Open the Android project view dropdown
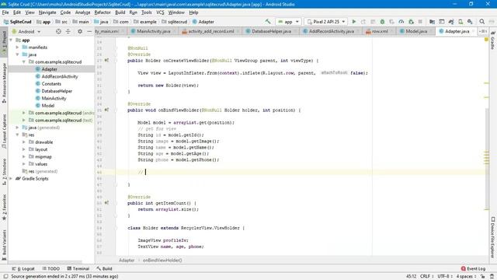Viewport: 497px width, 280px height. [x=26, y=31]
